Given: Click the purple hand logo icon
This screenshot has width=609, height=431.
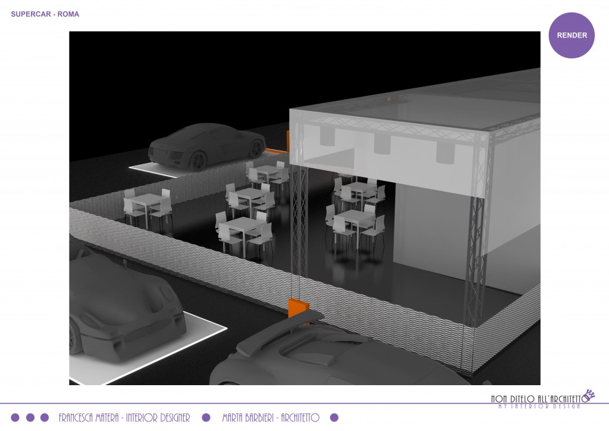Looking at the screenshot, I should coord(589,393).
